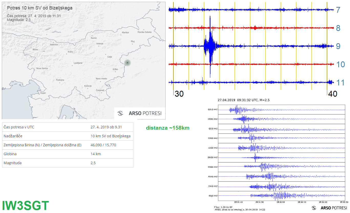Click the 'Čas potresa v UTC' table cell

(x=19, y=127)
